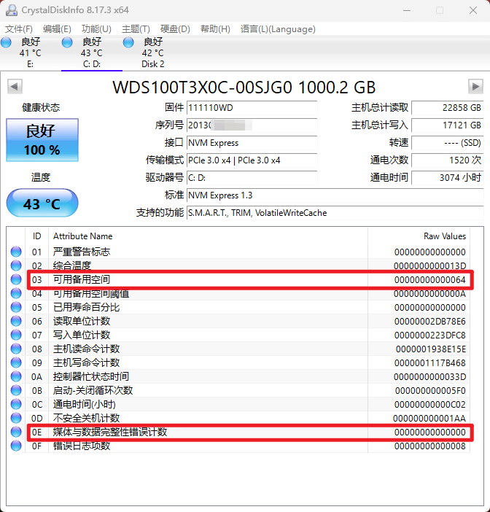Click the ID column header

coord(37,236)
